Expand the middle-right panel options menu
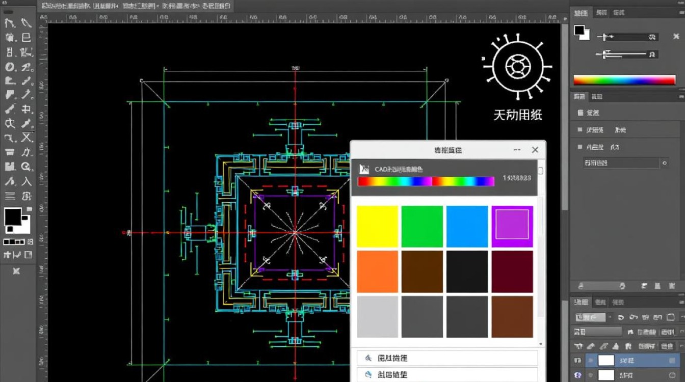Image resolution: width=685 pixels, height=382 pixels. click(681, 96)
